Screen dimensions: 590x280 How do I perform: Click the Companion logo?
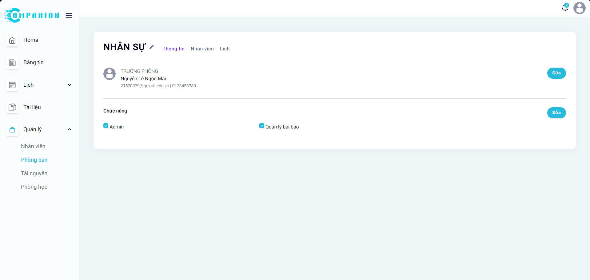pyautogui.click(x=31, y=15)
